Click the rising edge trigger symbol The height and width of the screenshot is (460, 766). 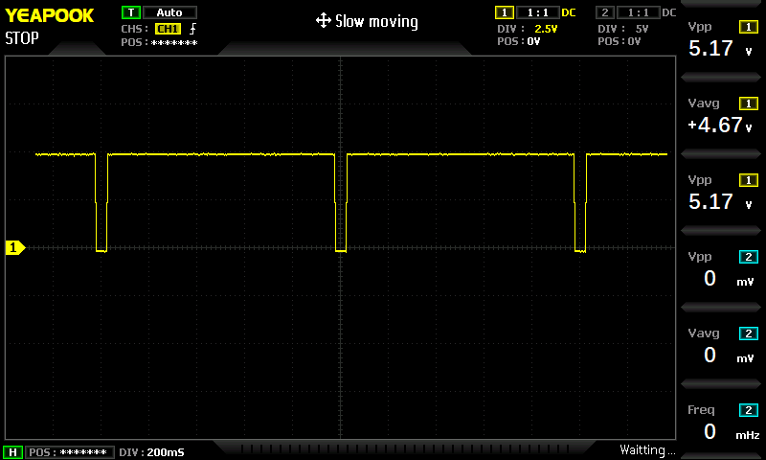192,29
